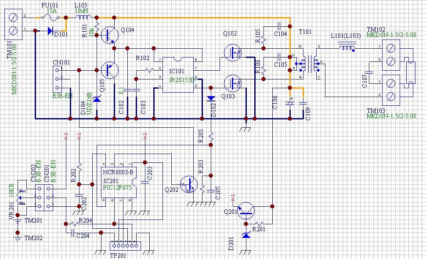Click the PIC12F675 part name
Viewport: 426px width, 259px height.
pos(117,187)
